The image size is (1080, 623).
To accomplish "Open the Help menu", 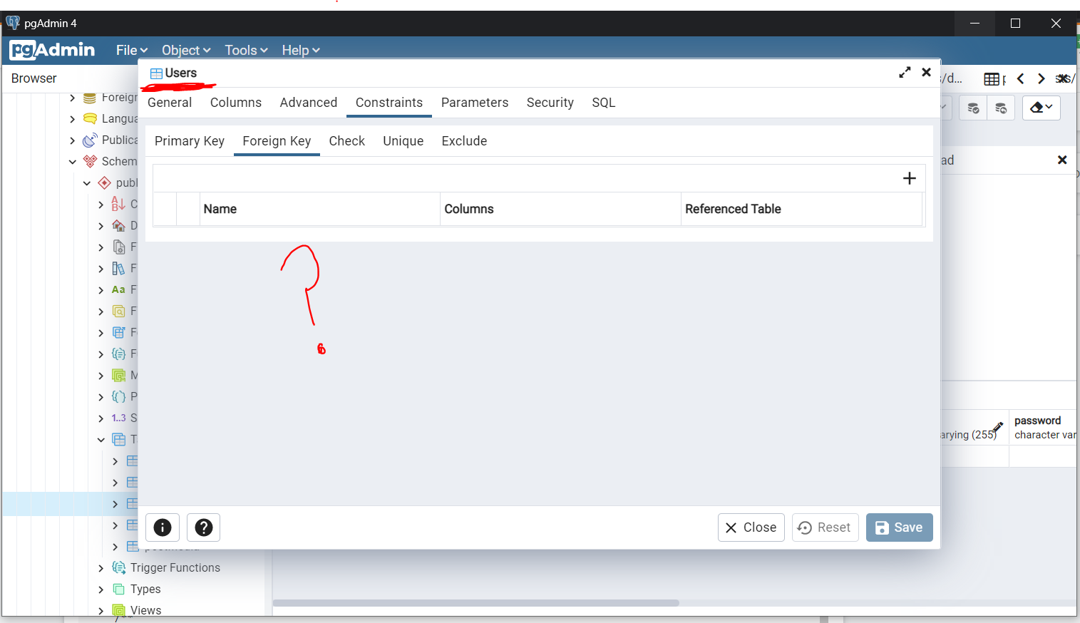I will 300,50.
